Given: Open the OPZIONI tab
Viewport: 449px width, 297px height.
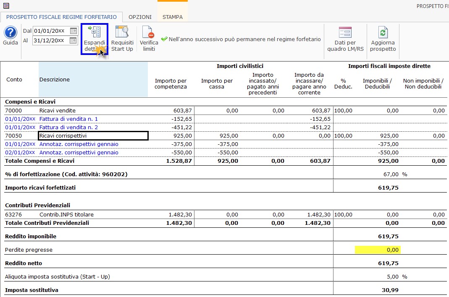Looking at the screenshot, I should 140,17.
